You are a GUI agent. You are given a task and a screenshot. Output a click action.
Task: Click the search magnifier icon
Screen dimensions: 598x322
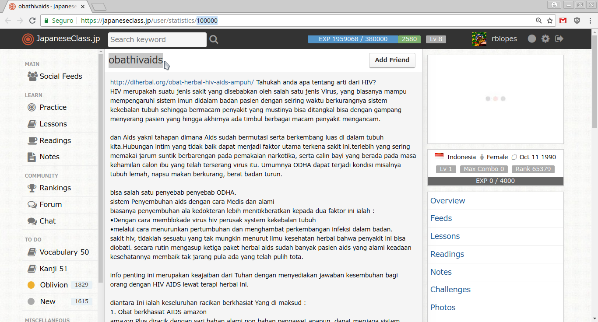[214, 39]
